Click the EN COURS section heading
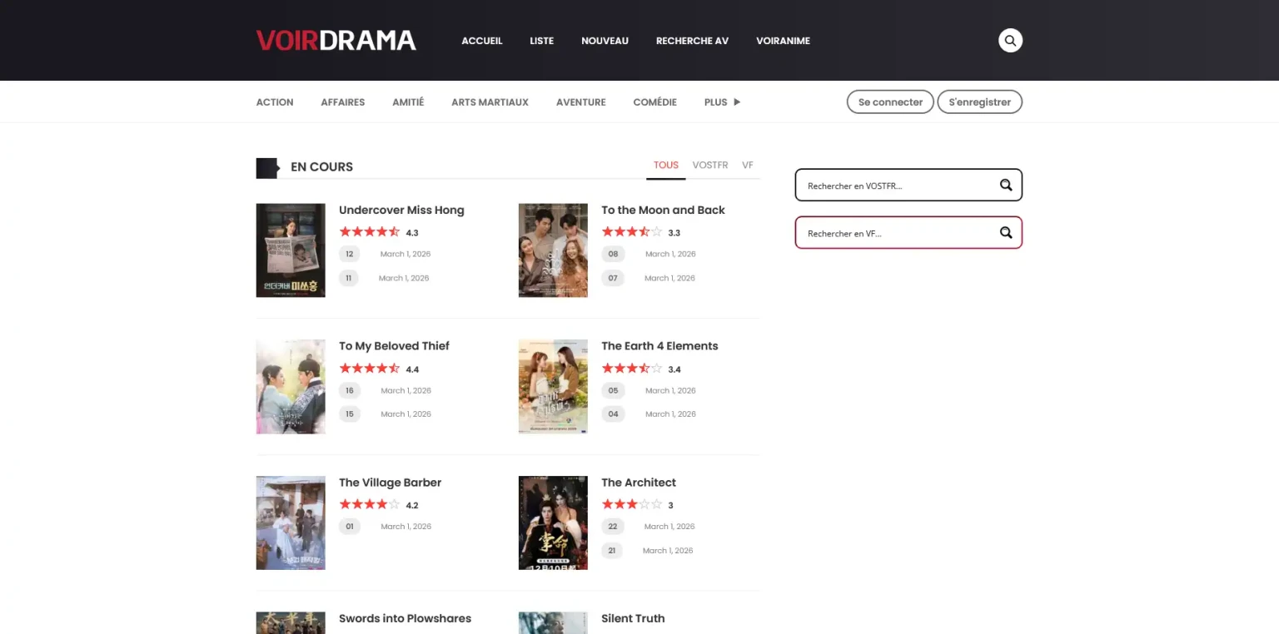Screen dimensions: 1279x634 (321, 167)
